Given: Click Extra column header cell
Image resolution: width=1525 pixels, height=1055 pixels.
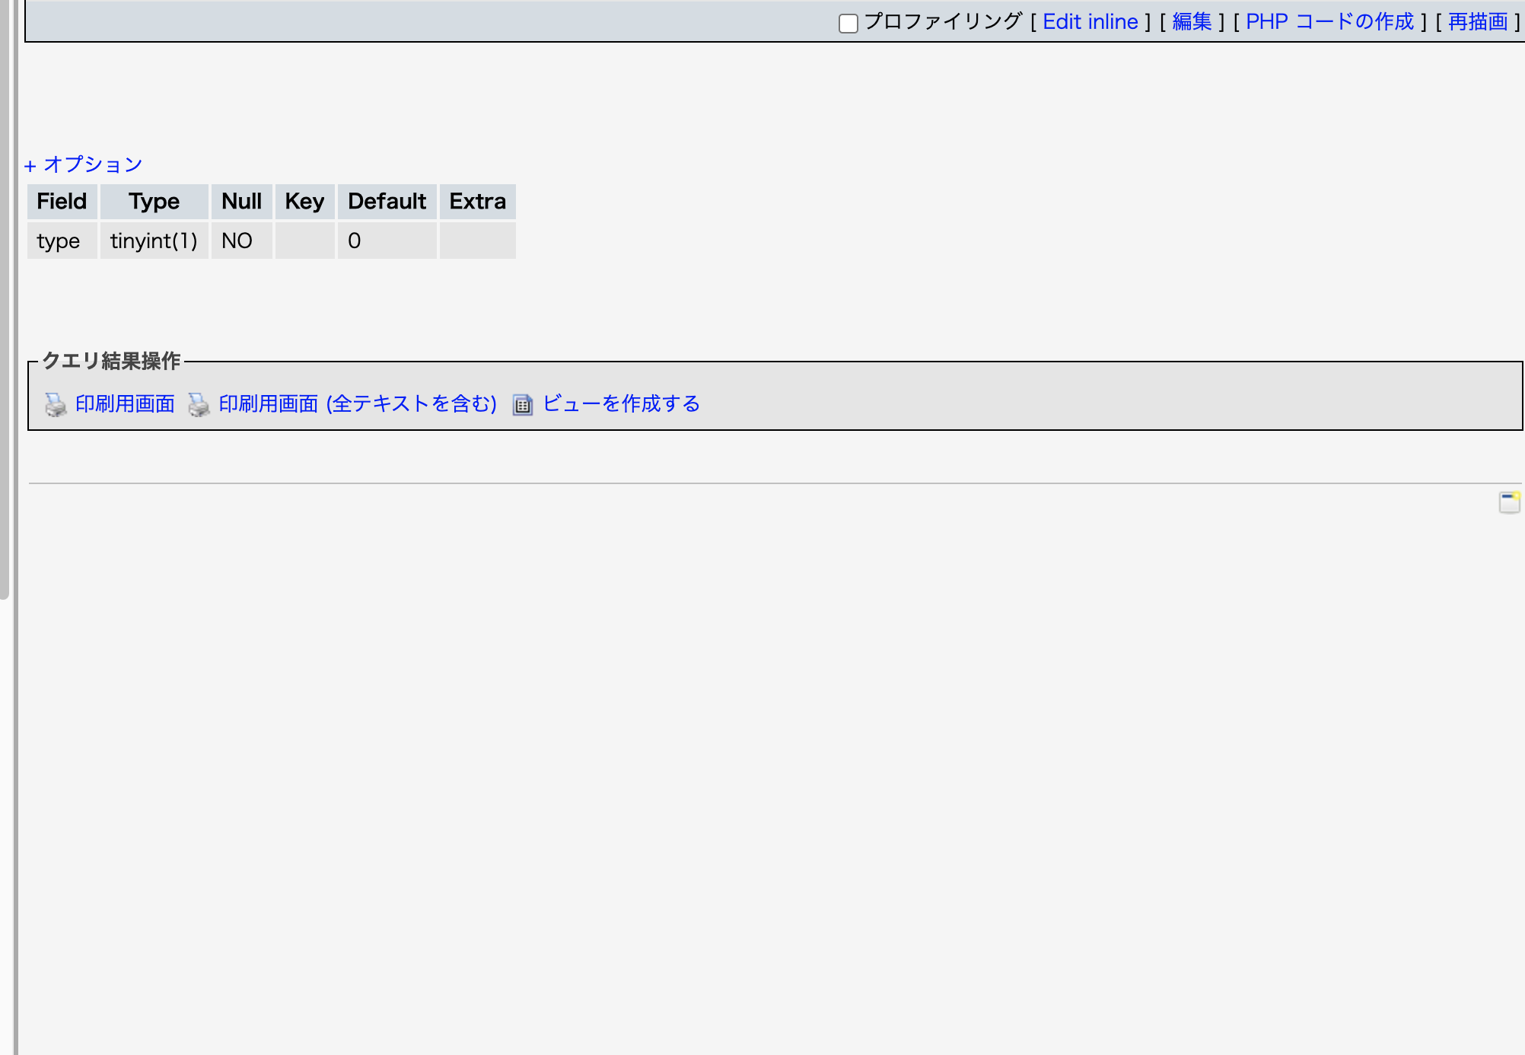Looking at the screenshot, I should click(x=476, y=202).
